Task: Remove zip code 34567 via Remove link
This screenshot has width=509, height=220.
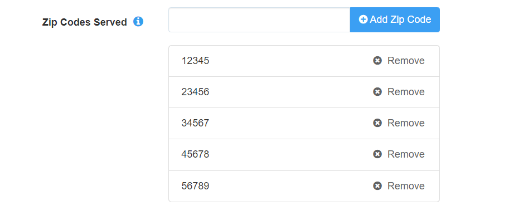Action: coord(406,123)
